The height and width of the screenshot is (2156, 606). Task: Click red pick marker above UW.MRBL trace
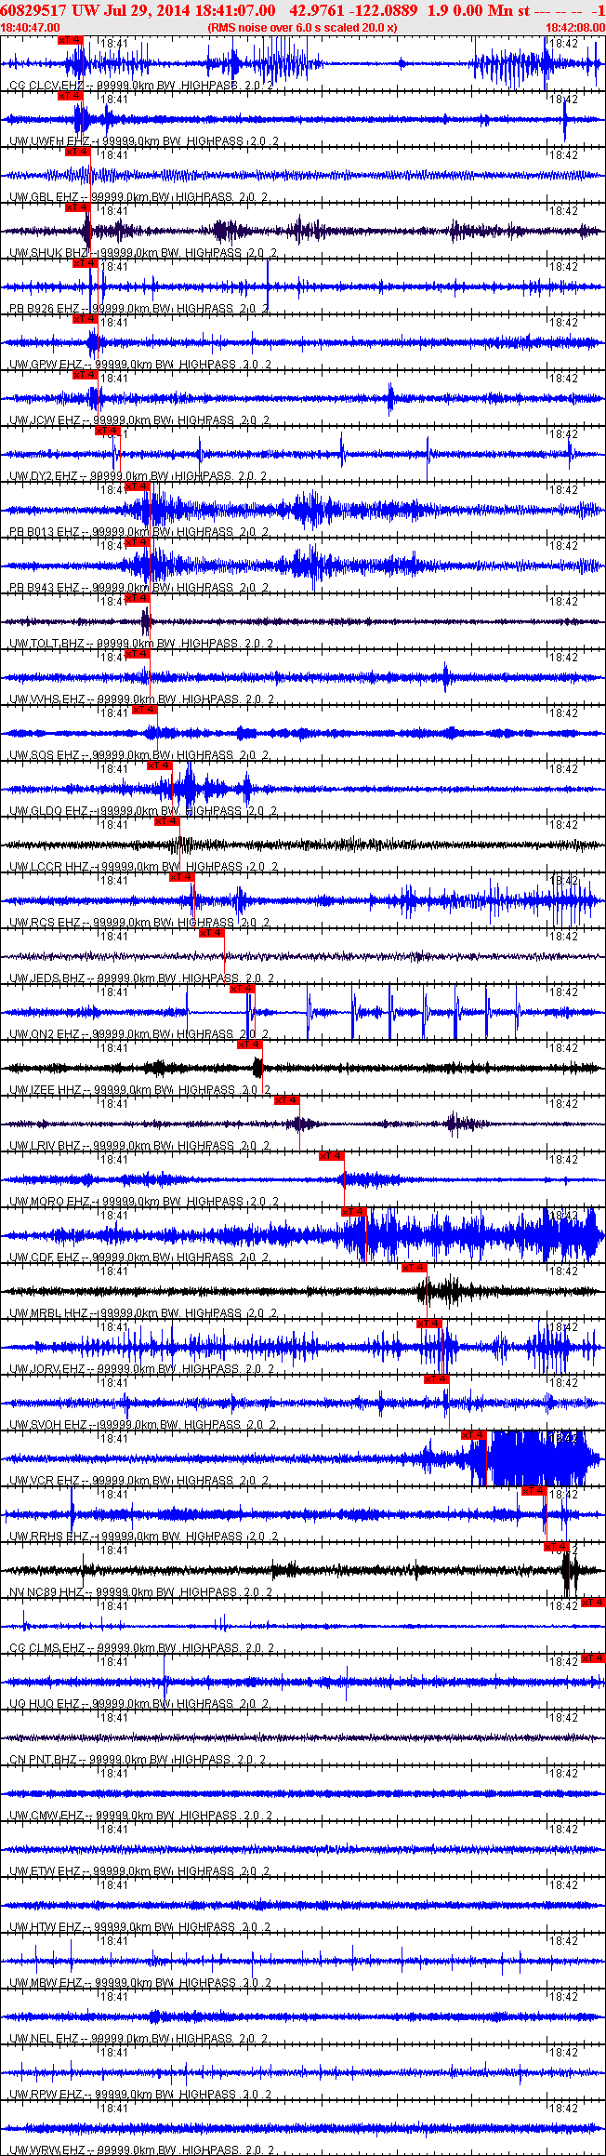(414, 1268)
